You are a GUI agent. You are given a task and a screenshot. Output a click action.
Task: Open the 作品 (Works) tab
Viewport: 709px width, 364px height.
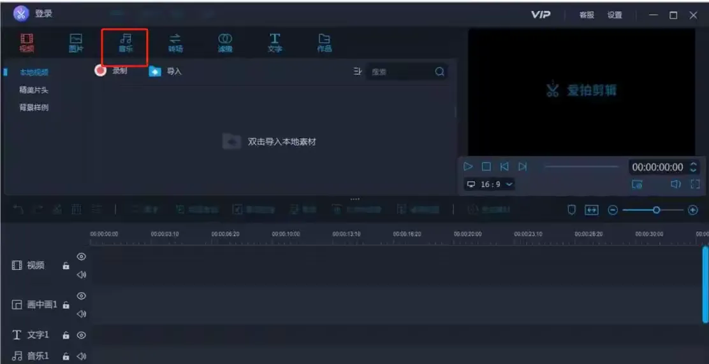(324, 43)
